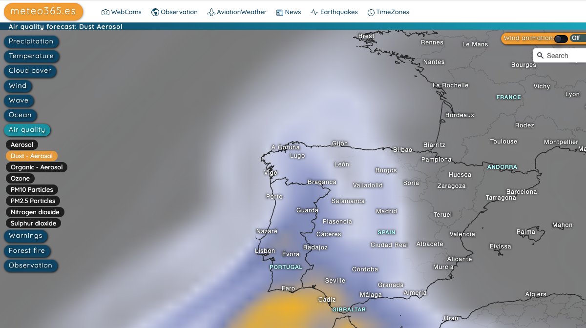Click the TimeZones clock icon
This screenshot has width=586, height=328.
click(371, 12)
